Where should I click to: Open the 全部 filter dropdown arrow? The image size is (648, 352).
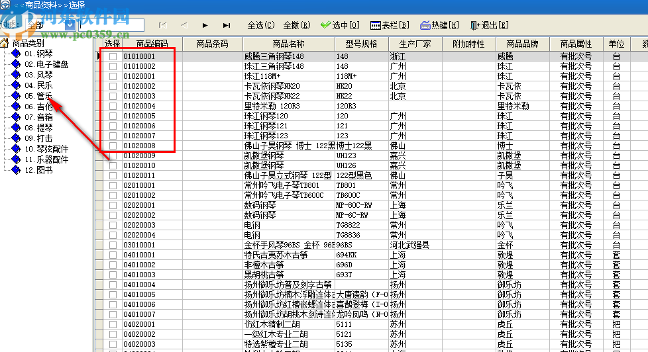click(x=70, y=25)
